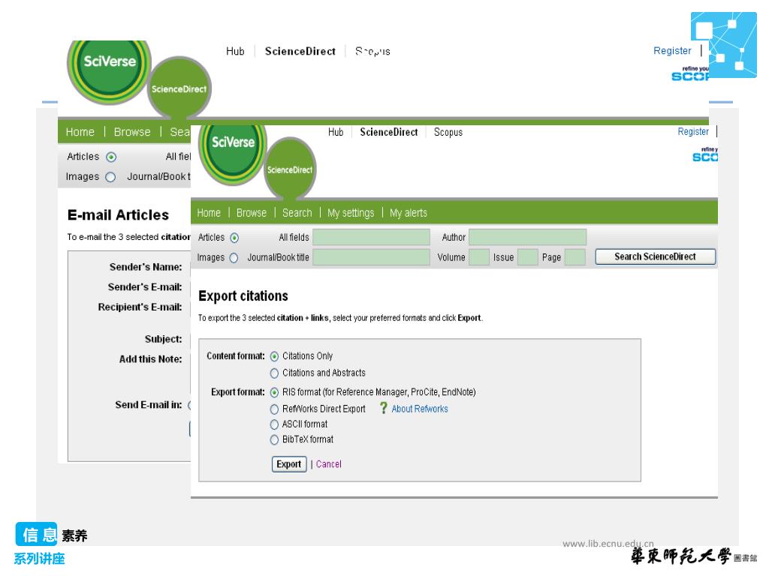Click ScienceDirect link in Export citations header
The width and height of the screenshot is (769, 576).
(x=388, y=132)
